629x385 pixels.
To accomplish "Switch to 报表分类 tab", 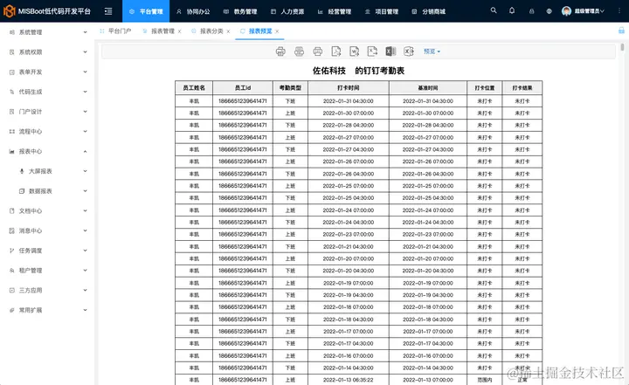I will pyautogui.click(x=208, y=31).
